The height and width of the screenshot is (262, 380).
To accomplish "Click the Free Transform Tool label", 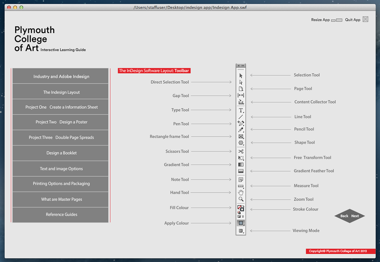I will [313, 157].
